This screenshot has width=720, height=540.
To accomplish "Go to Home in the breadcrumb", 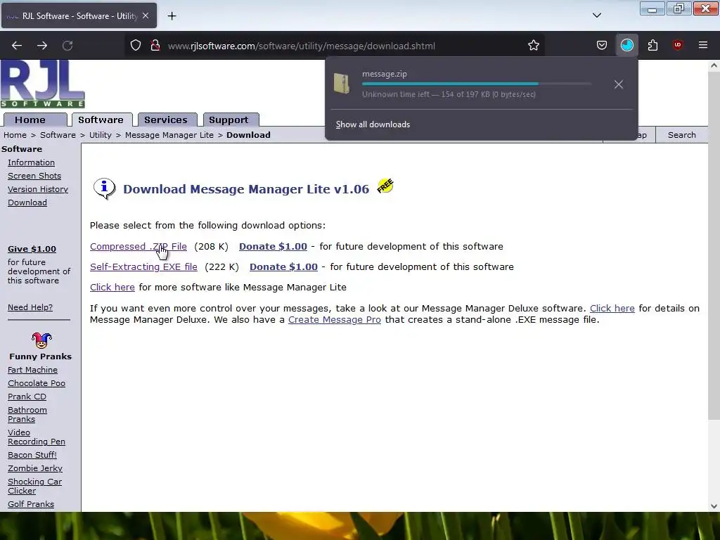I will click(15, 135).
